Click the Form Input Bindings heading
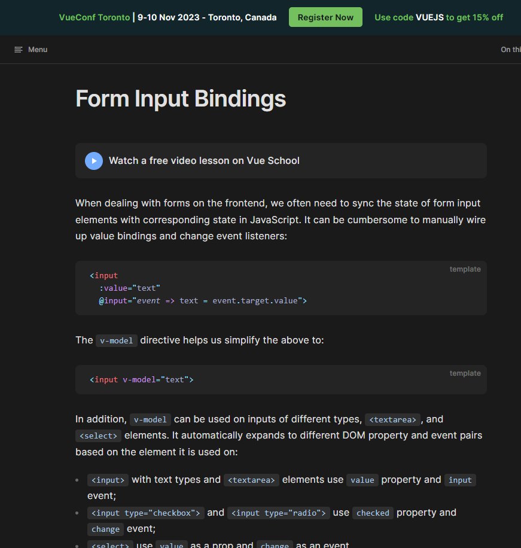Screen dimensions: 521x548 point(181,99)
